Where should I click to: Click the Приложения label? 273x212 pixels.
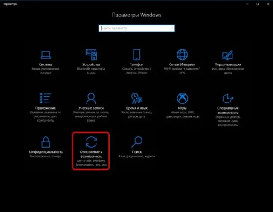click(x=46, y=108)
